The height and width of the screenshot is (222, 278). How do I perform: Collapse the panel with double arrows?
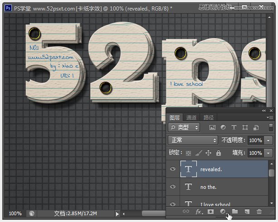(x=264, y=111)
